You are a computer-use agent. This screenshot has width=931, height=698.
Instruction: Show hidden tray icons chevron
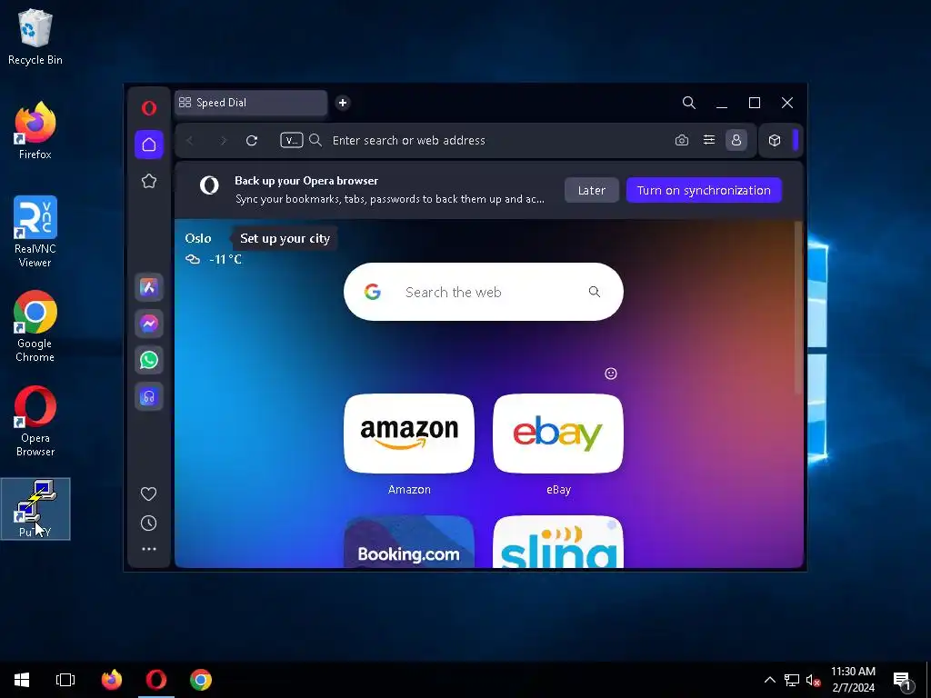[769, 680]
